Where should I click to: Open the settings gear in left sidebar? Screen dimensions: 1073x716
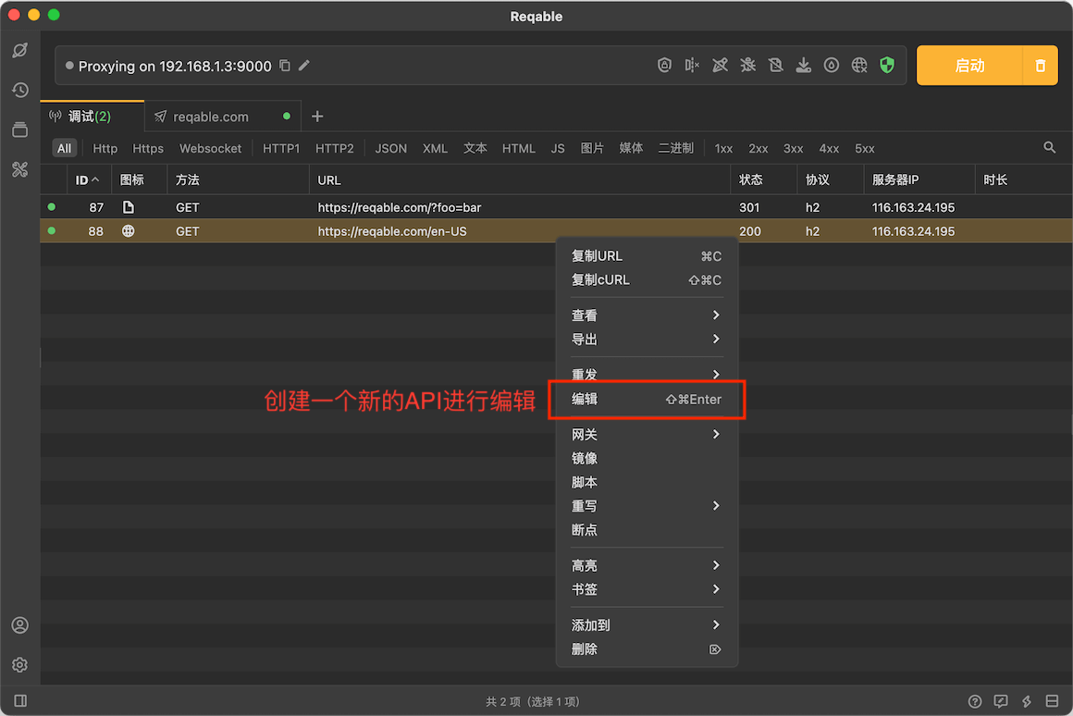tap(19, 665)
